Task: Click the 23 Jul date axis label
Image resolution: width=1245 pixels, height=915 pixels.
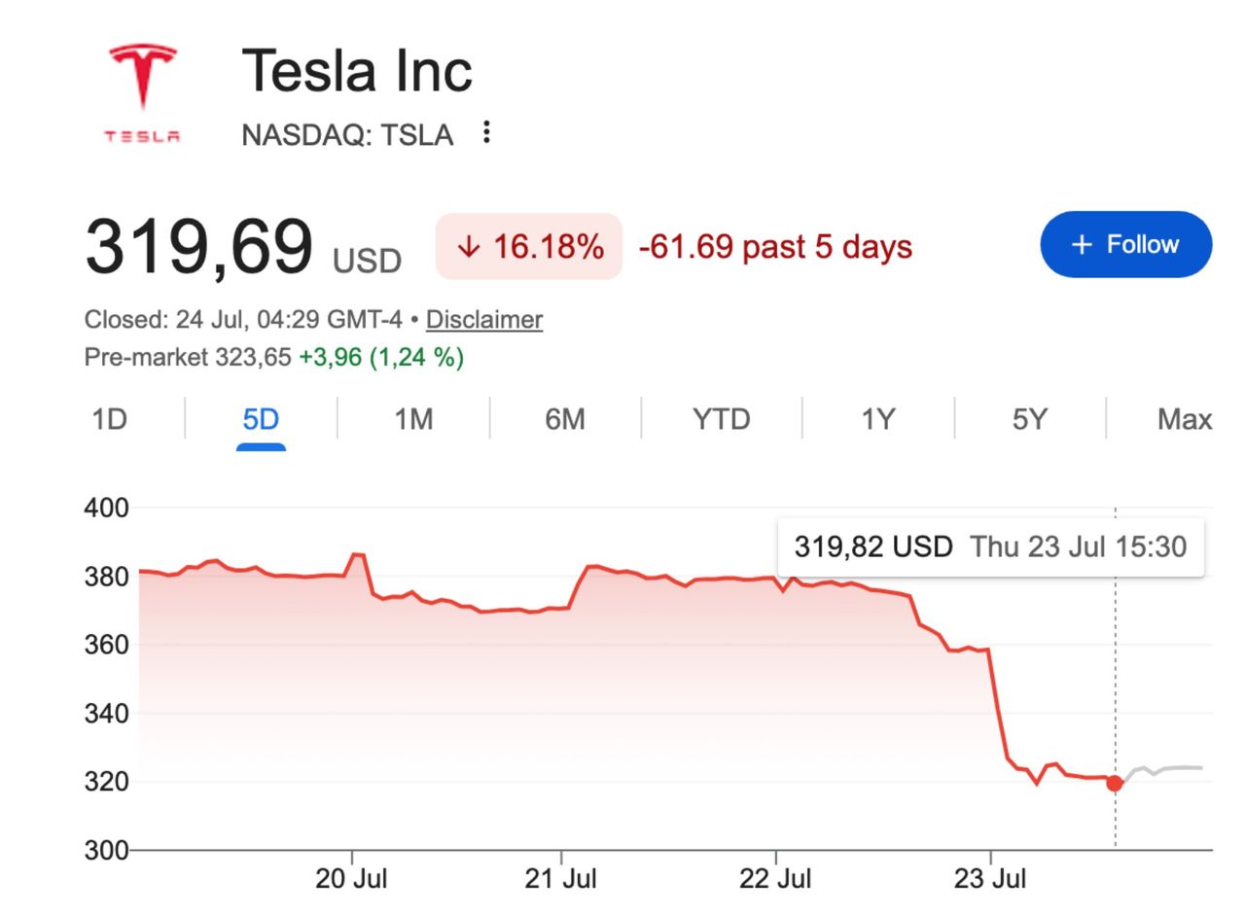Action: [x=990, y=879]
